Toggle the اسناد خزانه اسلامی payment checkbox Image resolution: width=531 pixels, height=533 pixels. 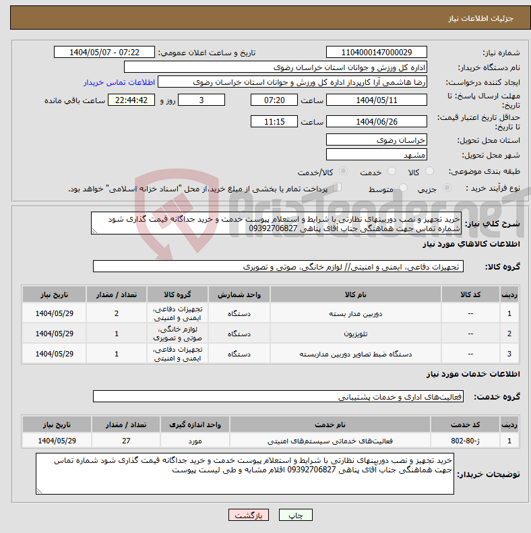point(337,187)
